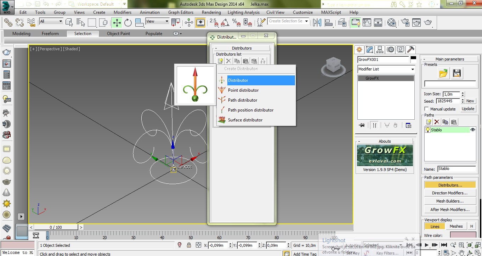The width and height of the screenshot is (482, 256).
Task: Activate the Select and Scale tool
Action: (x=140, y=23)
